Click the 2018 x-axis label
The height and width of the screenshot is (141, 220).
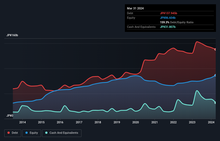tap(98, 122)
